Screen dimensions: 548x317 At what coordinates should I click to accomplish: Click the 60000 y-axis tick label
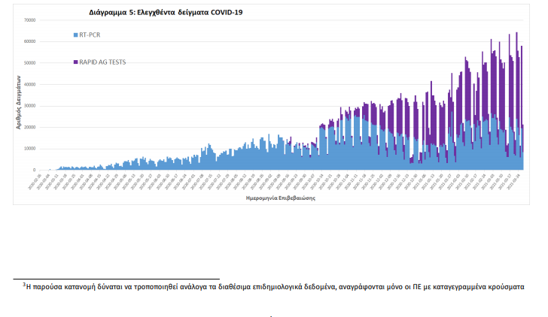pos(29,41)
